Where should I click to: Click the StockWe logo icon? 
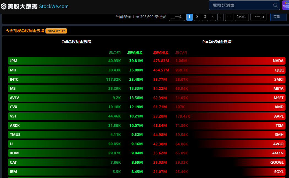4,6
